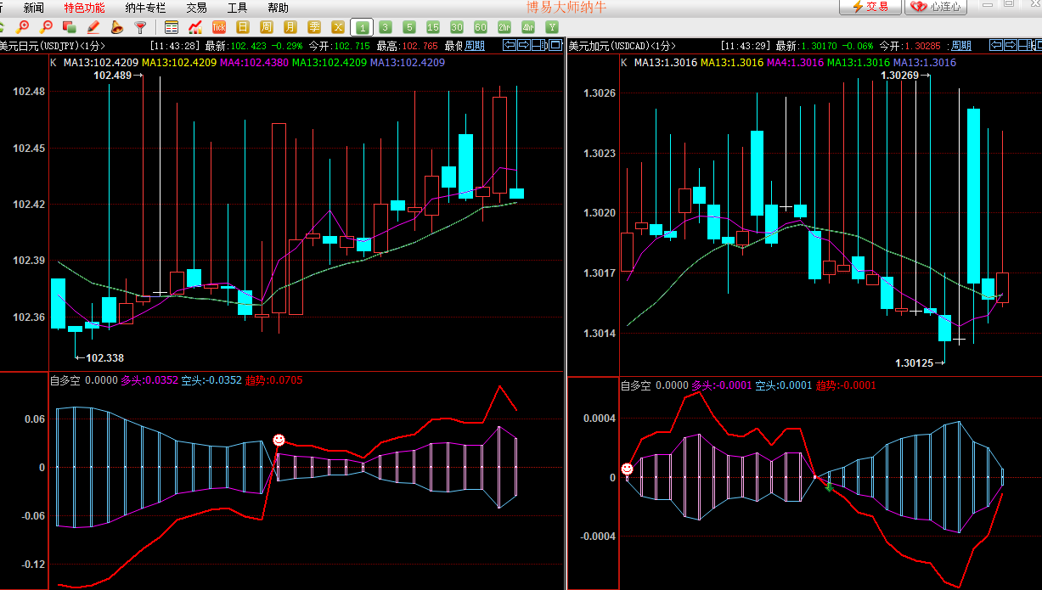Switch to daily chart (日) icon
1042x590 pixels.
click(243, 27)
